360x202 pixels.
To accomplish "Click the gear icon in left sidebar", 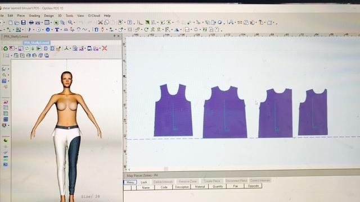I will pyautogui.click(x=4, y=125).
